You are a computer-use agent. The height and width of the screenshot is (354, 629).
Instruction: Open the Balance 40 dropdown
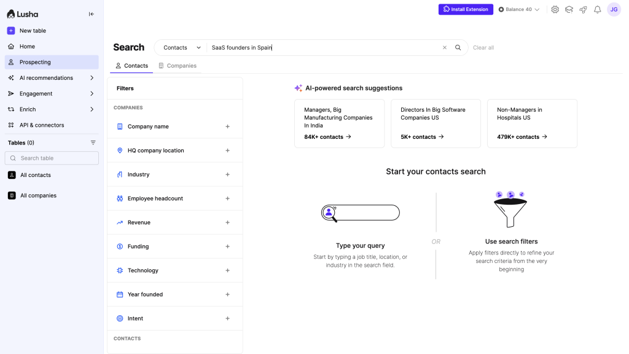tap(519, 9)
